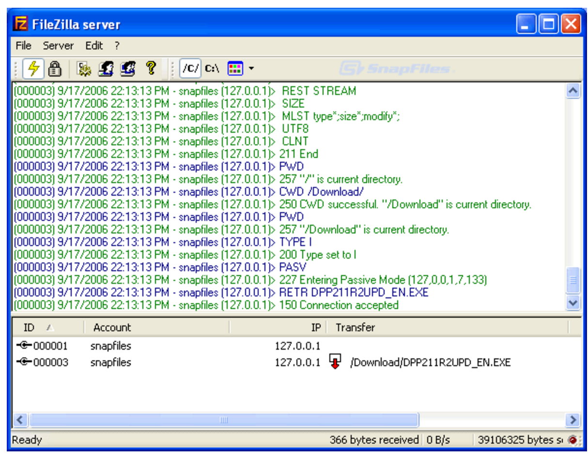Click the padlock lock server icon
588x463 pixels.
[55, 69]
